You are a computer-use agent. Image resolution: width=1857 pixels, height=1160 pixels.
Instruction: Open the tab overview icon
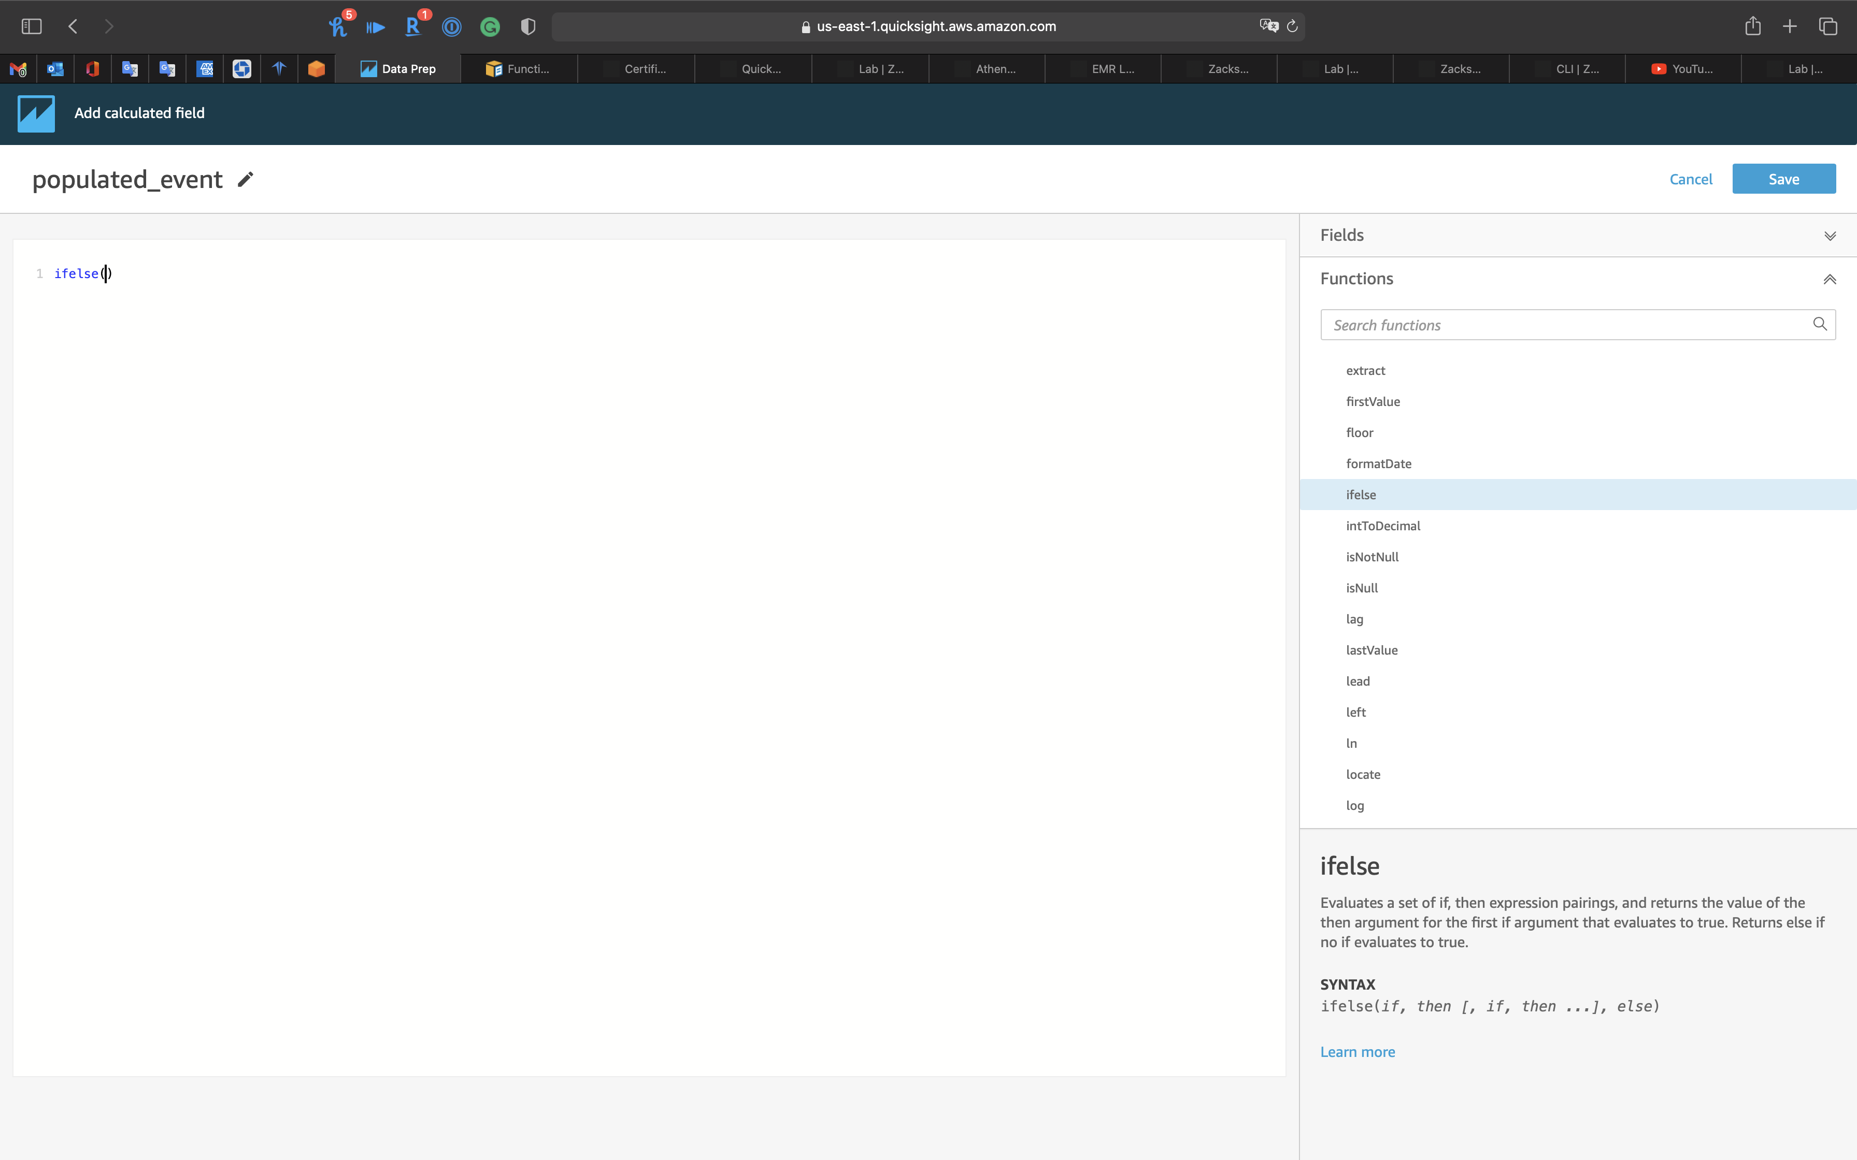tap(1828, 27)
